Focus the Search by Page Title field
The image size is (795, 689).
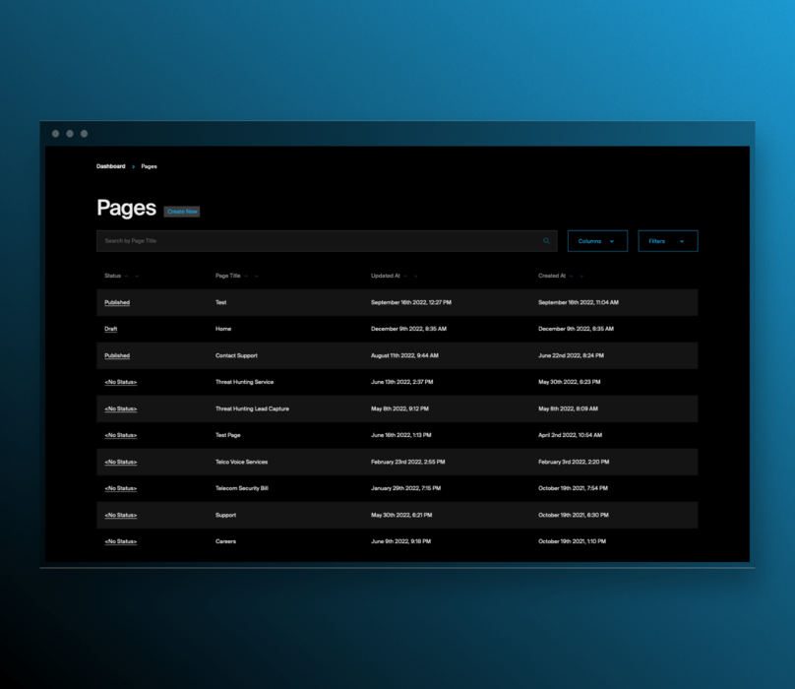327,241
